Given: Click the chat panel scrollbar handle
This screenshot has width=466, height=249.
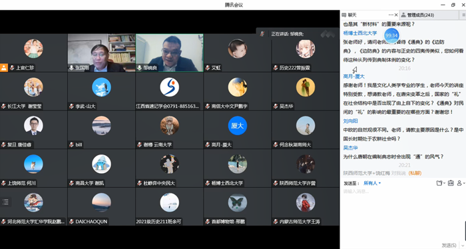Looking at the screenshot, I should pyautogui.click(x=465, y=231).
